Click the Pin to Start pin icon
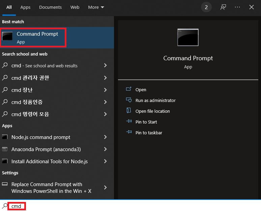The width and height of the screenshot is (261, 211). coord(129,121)
